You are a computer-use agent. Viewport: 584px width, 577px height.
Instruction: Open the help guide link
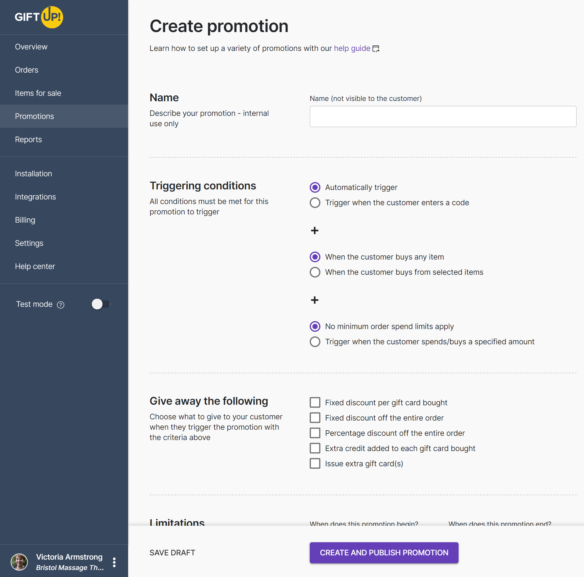click(352, 48)
